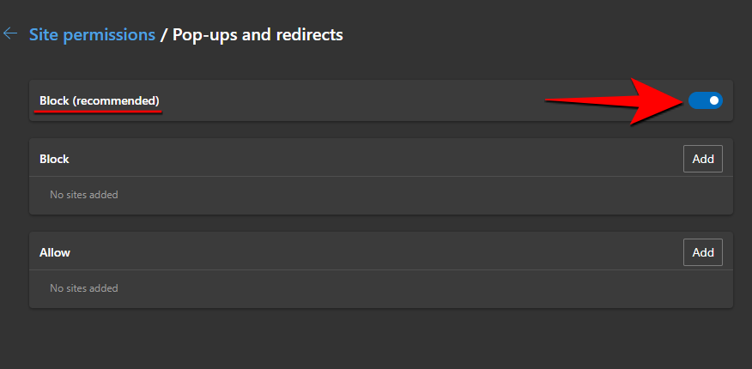Click Add in the Block section
Image resolution: width=752 pixels, height=369 pixels.
tap(702, 159)
